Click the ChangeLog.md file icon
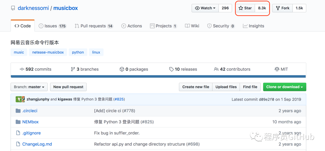Image resolution: width=325 pixels, height=151 pixels. (18, 144)
